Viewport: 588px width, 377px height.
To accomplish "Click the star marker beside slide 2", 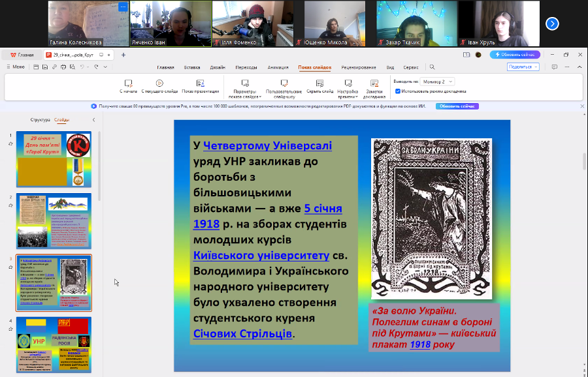I will 10,205.
